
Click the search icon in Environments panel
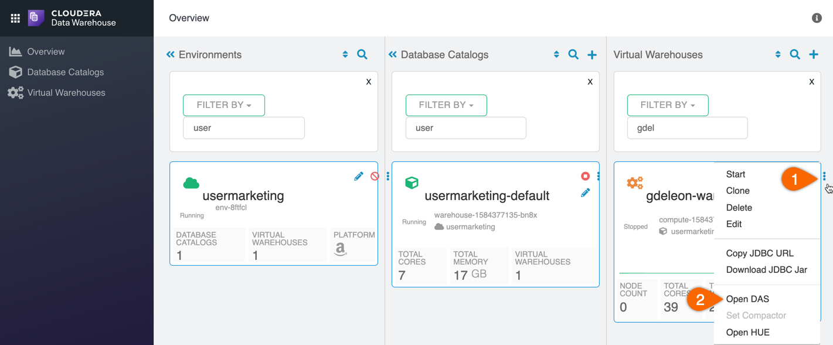[362, 55]
